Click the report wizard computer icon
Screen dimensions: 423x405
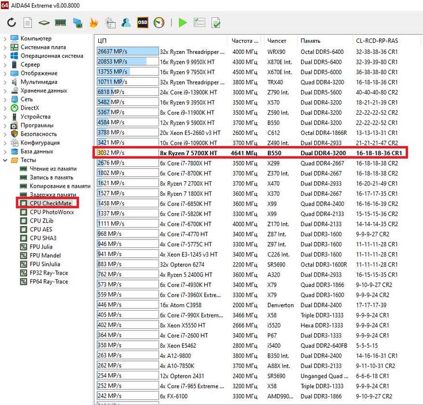[x=110, y=23]
